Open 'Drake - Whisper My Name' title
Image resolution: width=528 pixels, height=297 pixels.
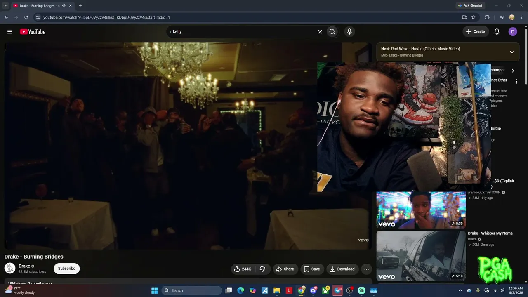pyautogui.click(x=490, y=233)
